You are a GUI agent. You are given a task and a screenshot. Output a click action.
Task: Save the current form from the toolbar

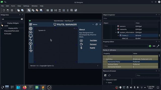click(x=12, y=10)
